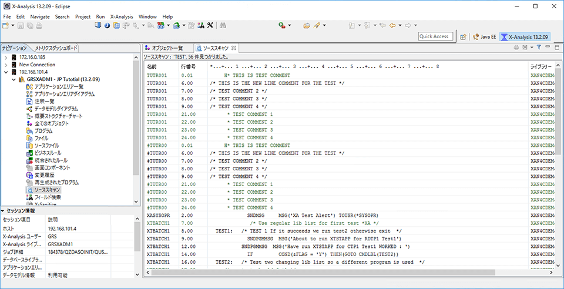Click in the Quick Access field
This screenshot has height=289, width=564.
[x=435, y=36]
